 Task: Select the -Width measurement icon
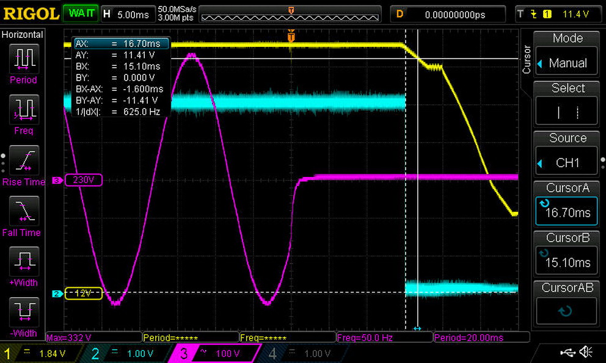coord(24,312)
